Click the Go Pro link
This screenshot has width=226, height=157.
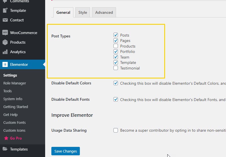click(x=16, y=138)
